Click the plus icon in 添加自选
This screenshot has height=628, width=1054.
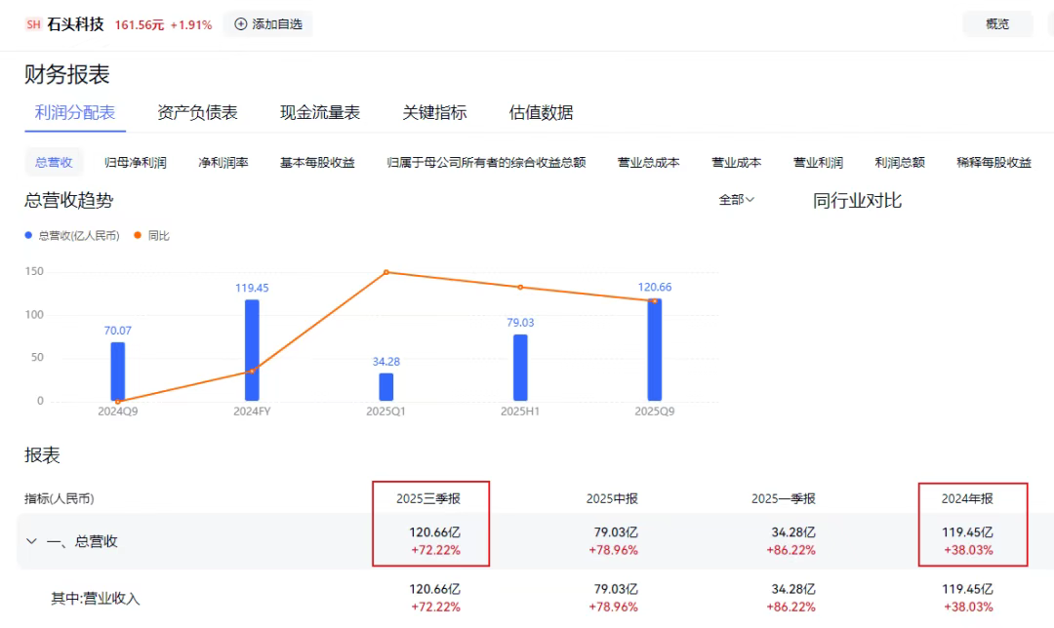[241, 24]
